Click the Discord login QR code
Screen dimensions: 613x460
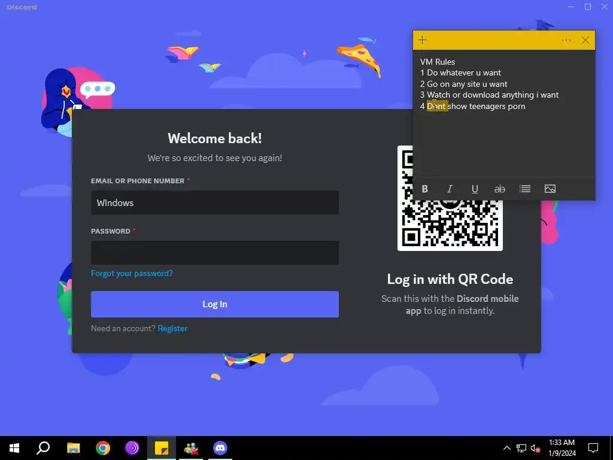[450, 226]
